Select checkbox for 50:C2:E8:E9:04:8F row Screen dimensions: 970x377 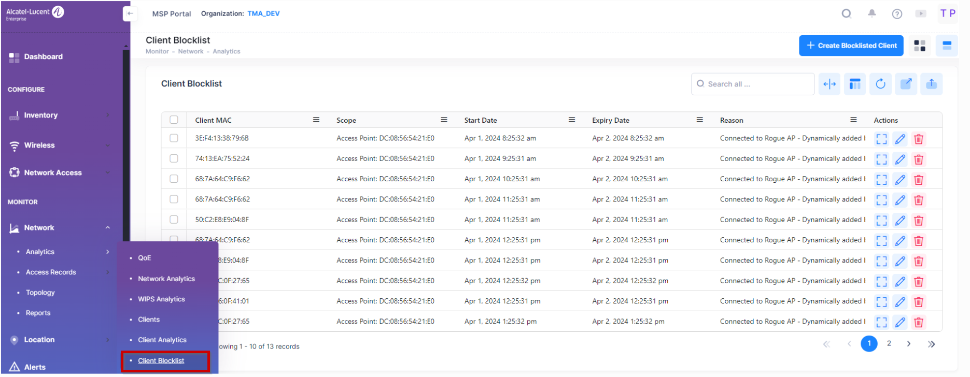tap(174, 220)
